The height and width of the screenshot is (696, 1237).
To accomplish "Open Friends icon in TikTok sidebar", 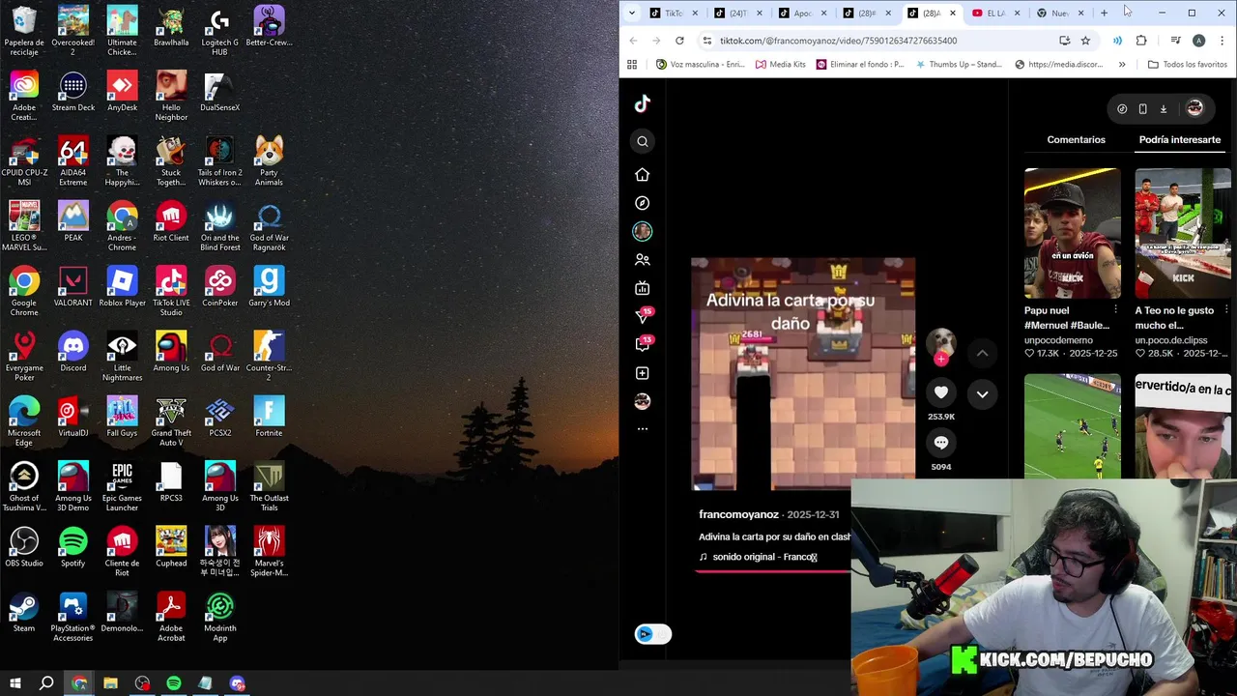I will point(643,260).
